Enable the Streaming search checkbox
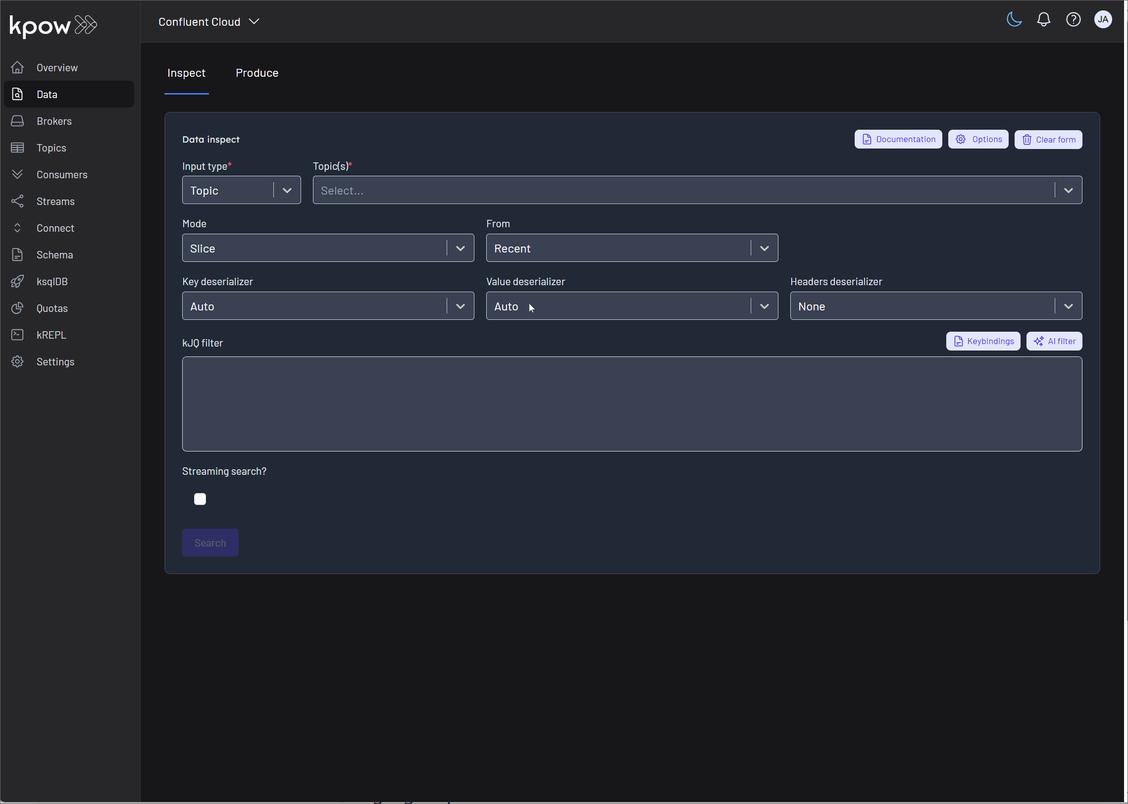The width and height of the screenshot is (1128, 804). (x=200, y=499)
